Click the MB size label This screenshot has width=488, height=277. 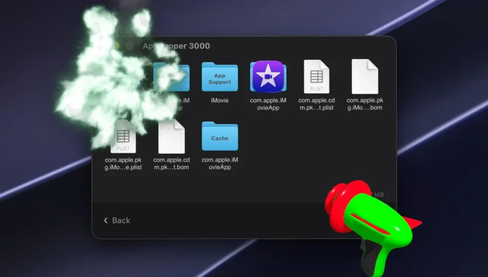pyautogui.click(x=379, y=194)
